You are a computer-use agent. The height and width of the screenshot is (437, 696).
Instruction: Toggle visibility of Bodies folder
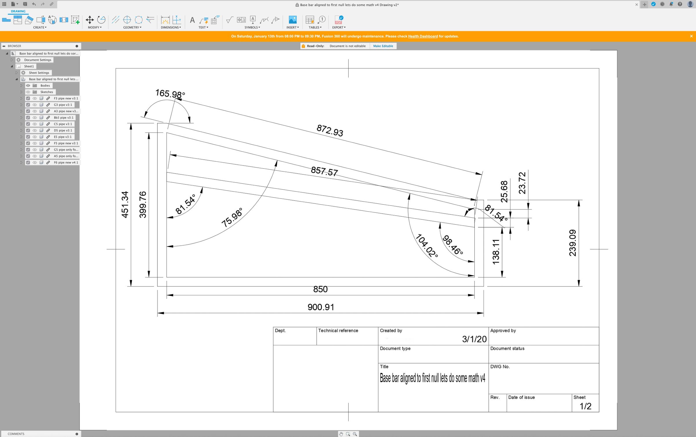[x=28, y=86]
